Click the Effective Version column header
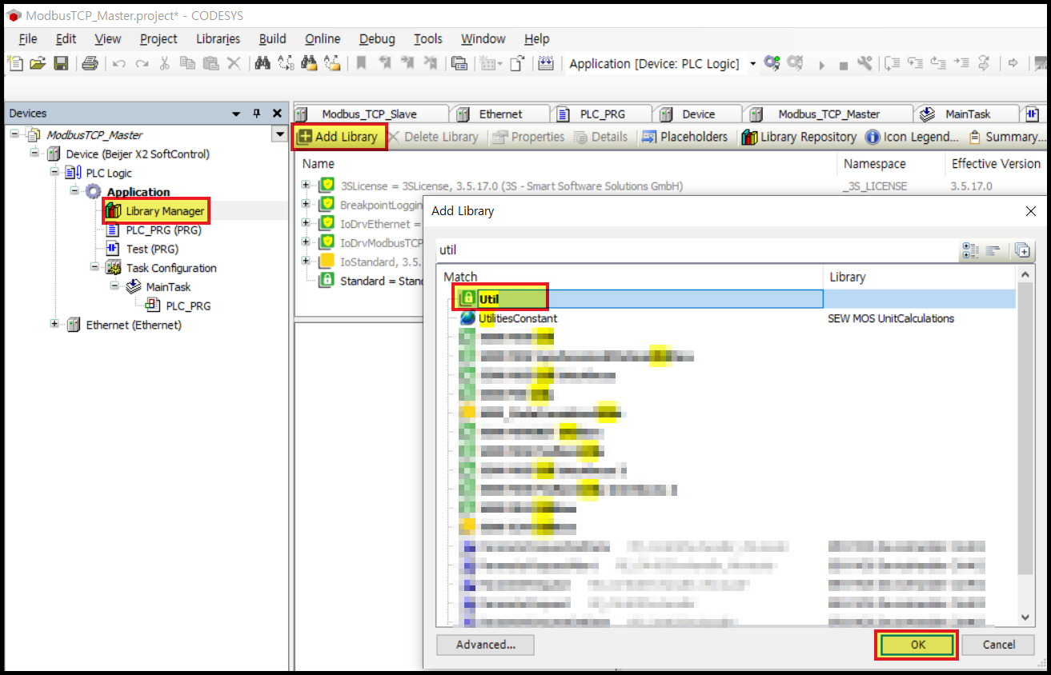 (996, 164)
